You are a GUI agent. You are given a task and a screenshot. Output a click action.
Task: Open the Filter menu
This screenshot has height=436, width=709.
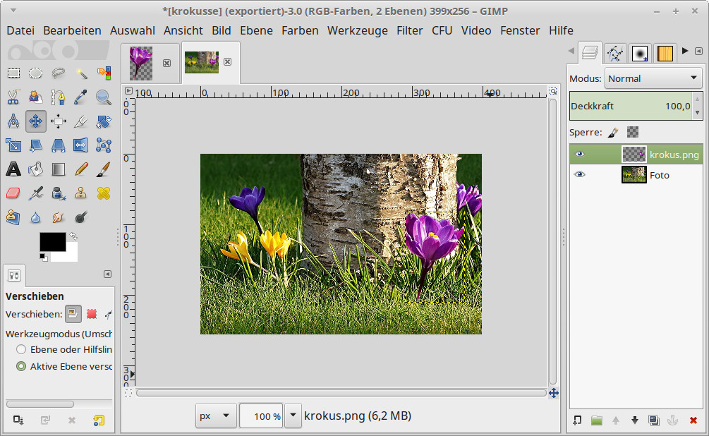(x=409, y=30)
